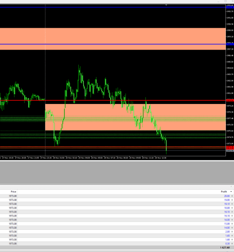Close the position with profit 0.30
The height and width of the screenshot is (252, 234).
tap(232, 244)
